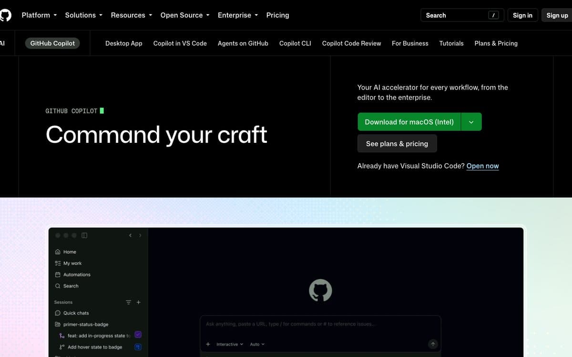Viewport: 572px width, 357px height.
Task: Click the blue status badge on hover-state row
Action: 138,347
